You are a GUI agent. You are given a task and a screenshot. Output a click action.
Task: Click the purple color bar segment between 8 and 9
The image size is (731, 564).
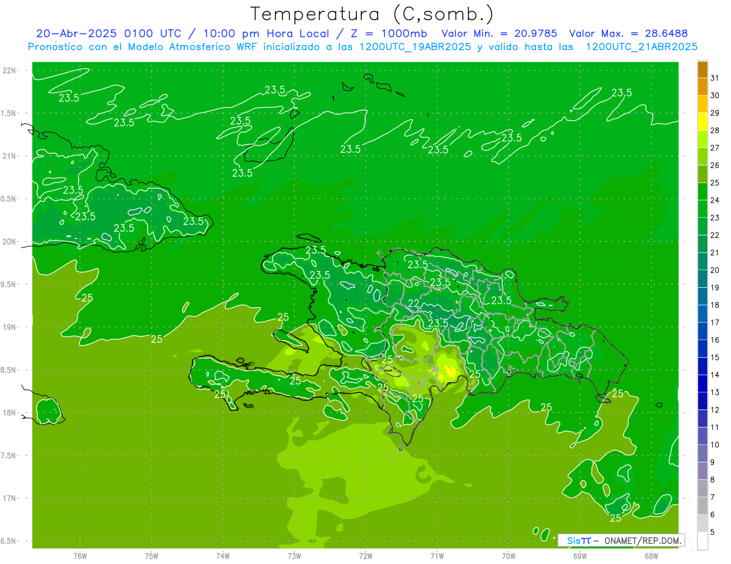702,471
